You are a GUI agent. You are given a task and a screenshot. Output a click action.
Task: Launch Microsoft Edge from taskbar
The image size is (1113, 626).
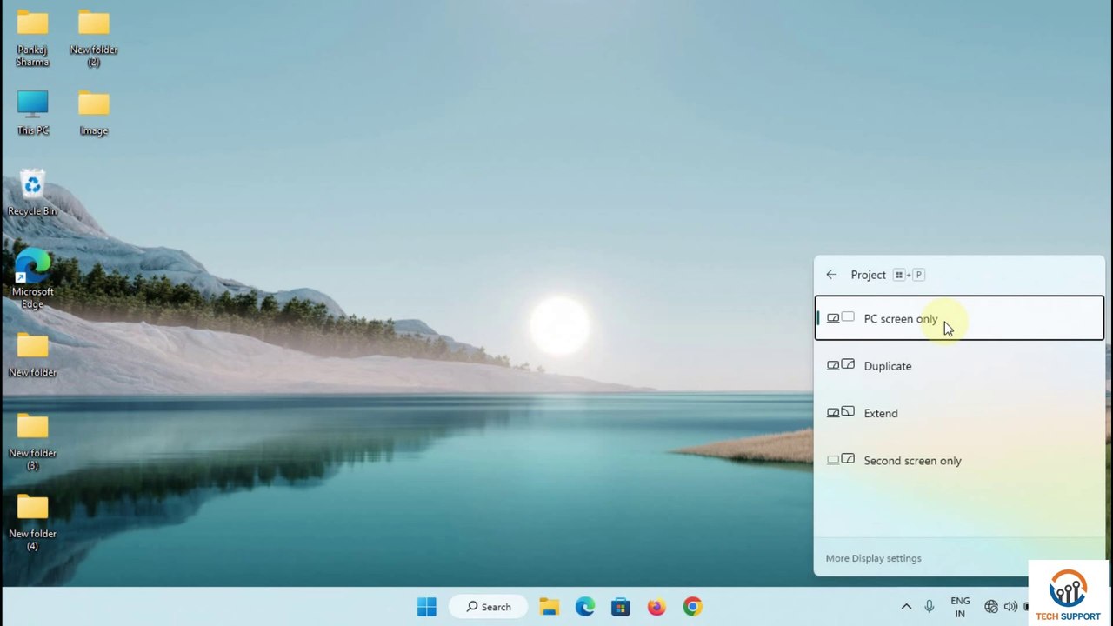[x=585, y=607]
